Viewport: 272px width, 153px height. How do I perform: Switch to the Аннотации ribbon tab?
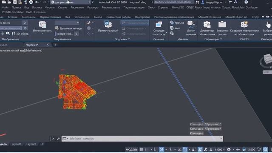tap(28, 17)
